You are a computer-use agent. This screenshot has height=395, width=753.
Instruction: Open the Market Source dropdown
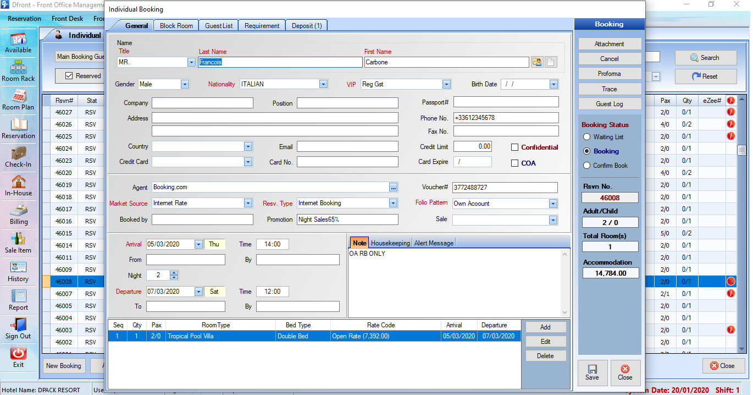(248, 204)
